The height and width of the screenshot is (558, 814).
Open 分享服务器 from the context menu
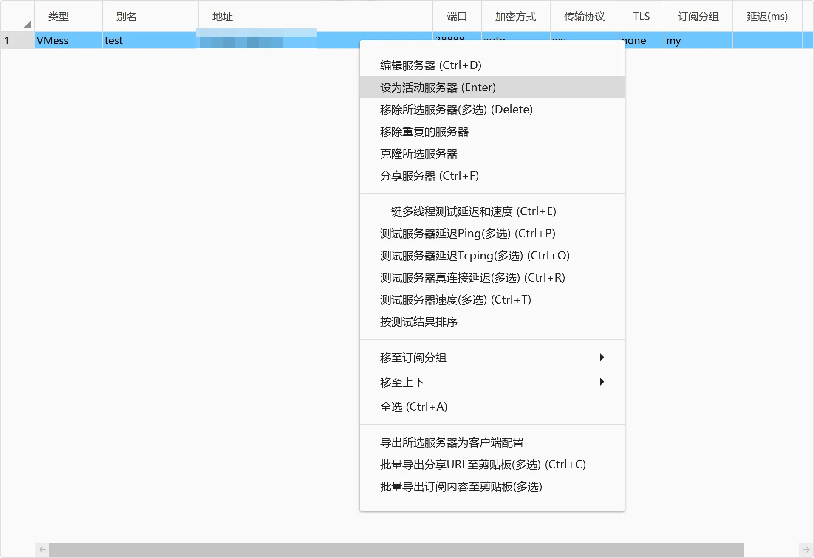point(429,176)
